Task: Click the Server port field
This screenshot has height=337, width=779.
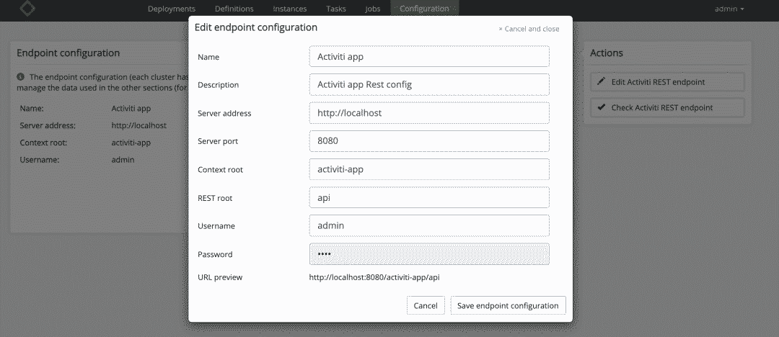Action: coord(429,141)
